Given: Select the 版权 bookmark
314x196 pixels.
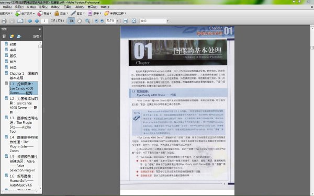Looking at the screenshot, I should (13, 56).
